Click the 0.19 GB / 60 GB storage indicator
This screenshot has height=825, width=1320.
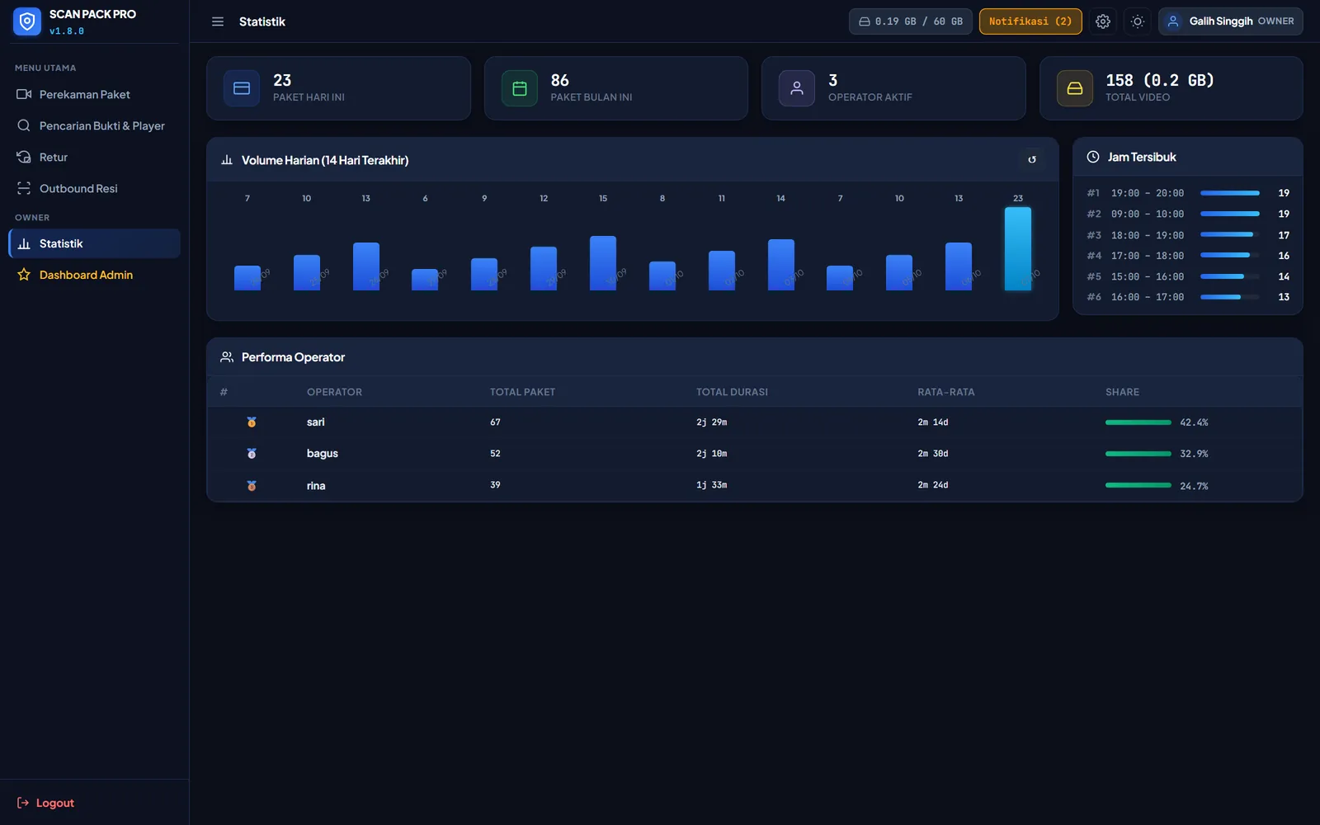911,21
